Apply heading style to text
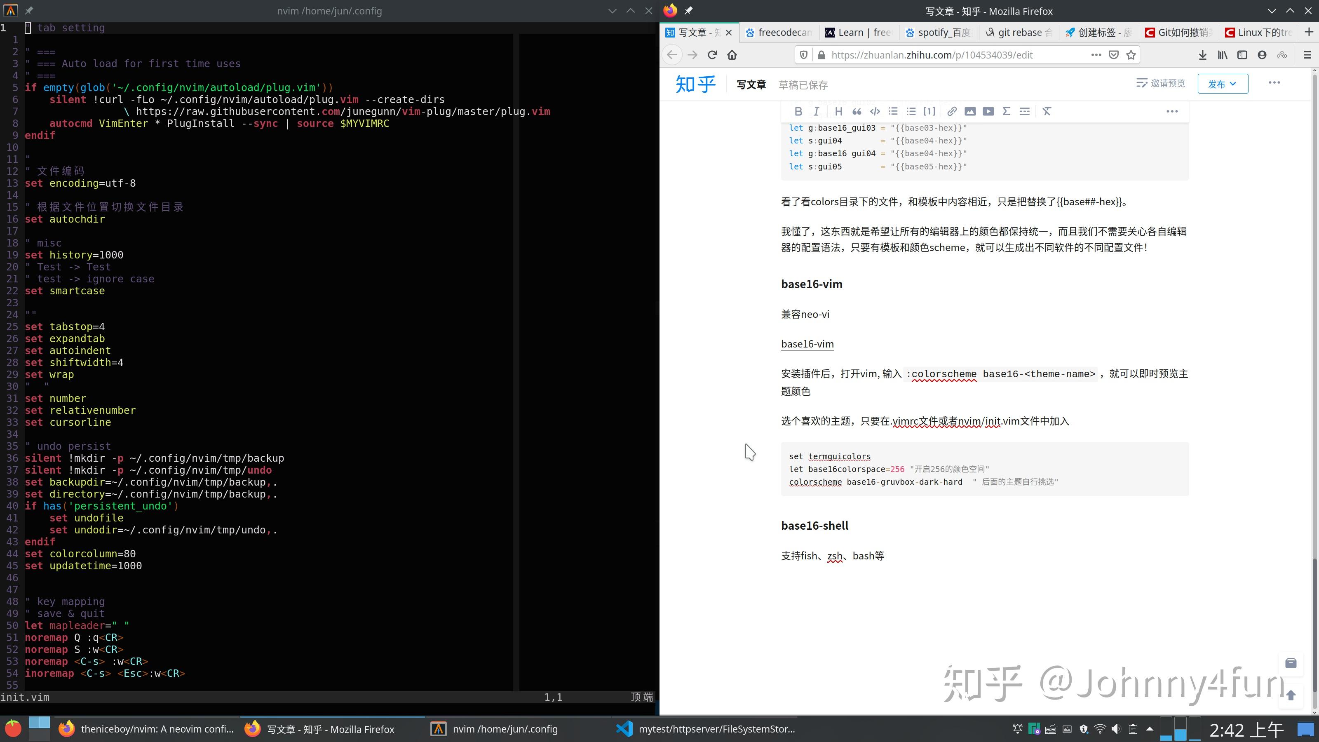 (x=838, y=111)
